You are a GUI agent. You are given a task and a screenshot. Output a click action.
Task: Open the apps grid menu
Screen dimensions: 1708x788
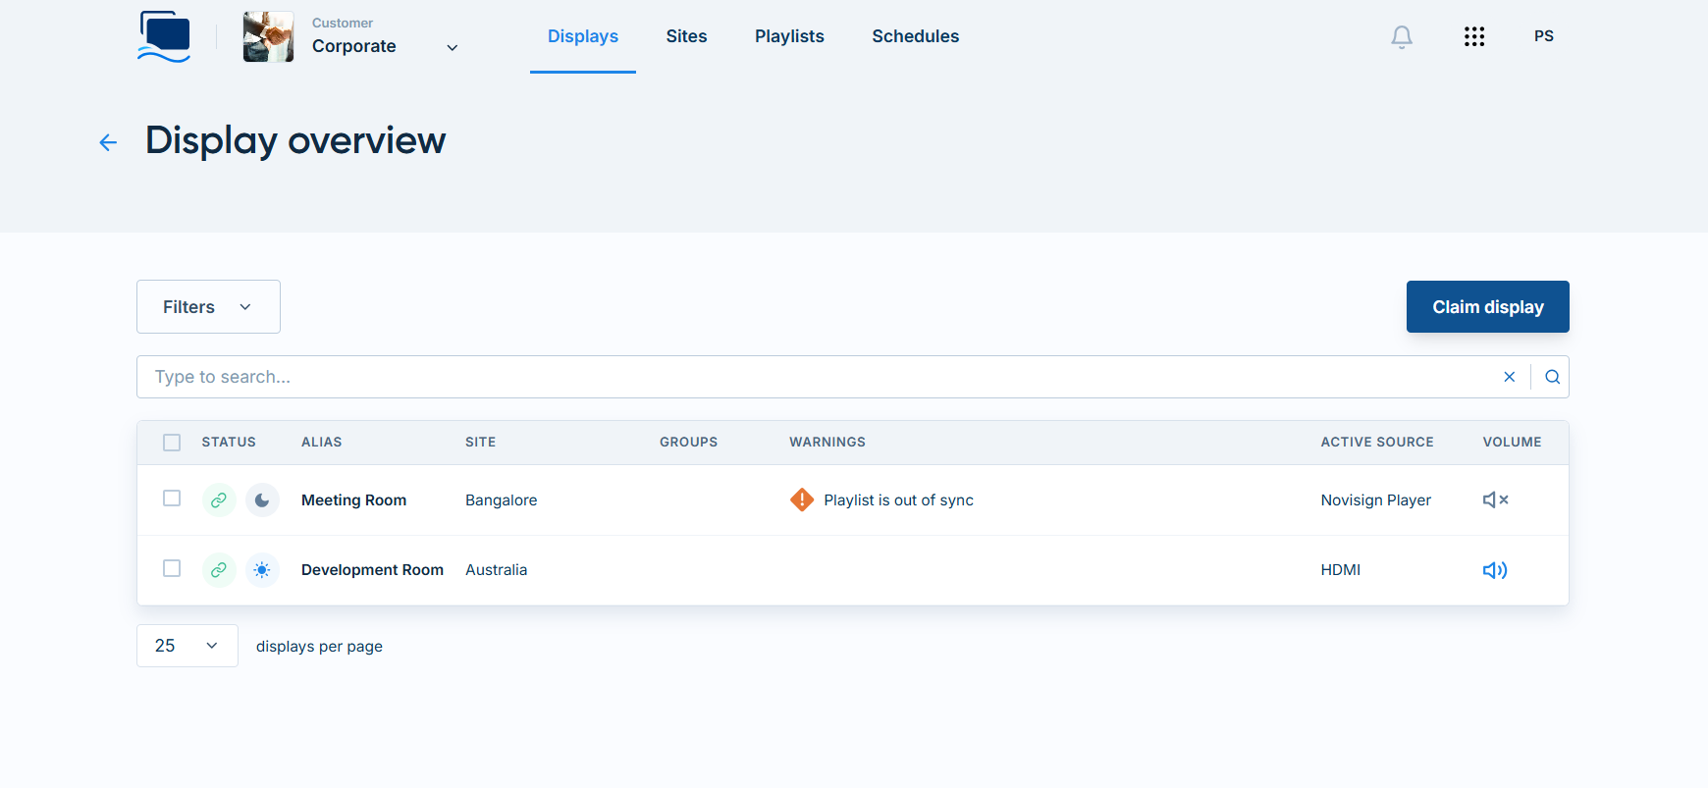[1473, 36]
